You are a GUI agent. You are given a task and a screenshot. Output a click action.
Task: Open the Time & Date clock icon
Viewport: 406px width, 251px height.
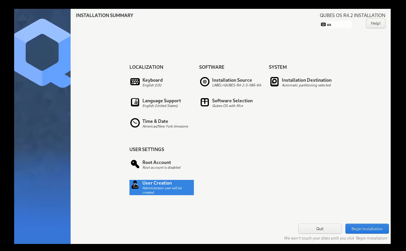coord(135,123)
